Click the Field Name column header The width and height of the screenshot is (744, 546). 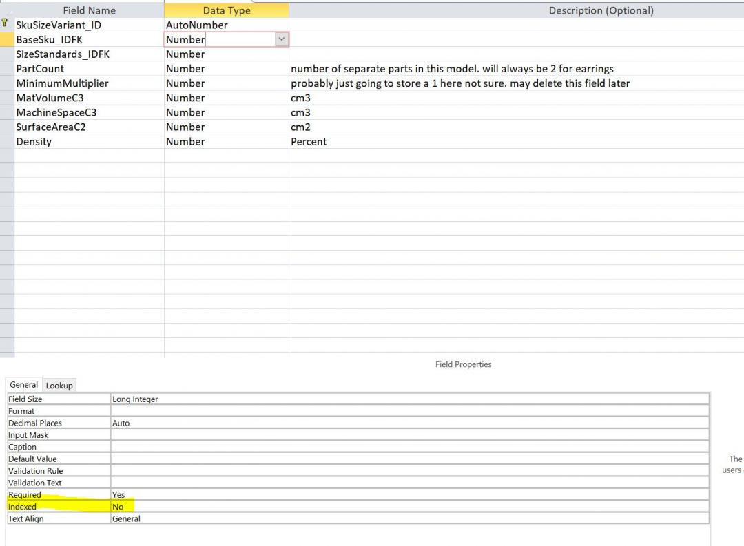(x=89, y=10)
